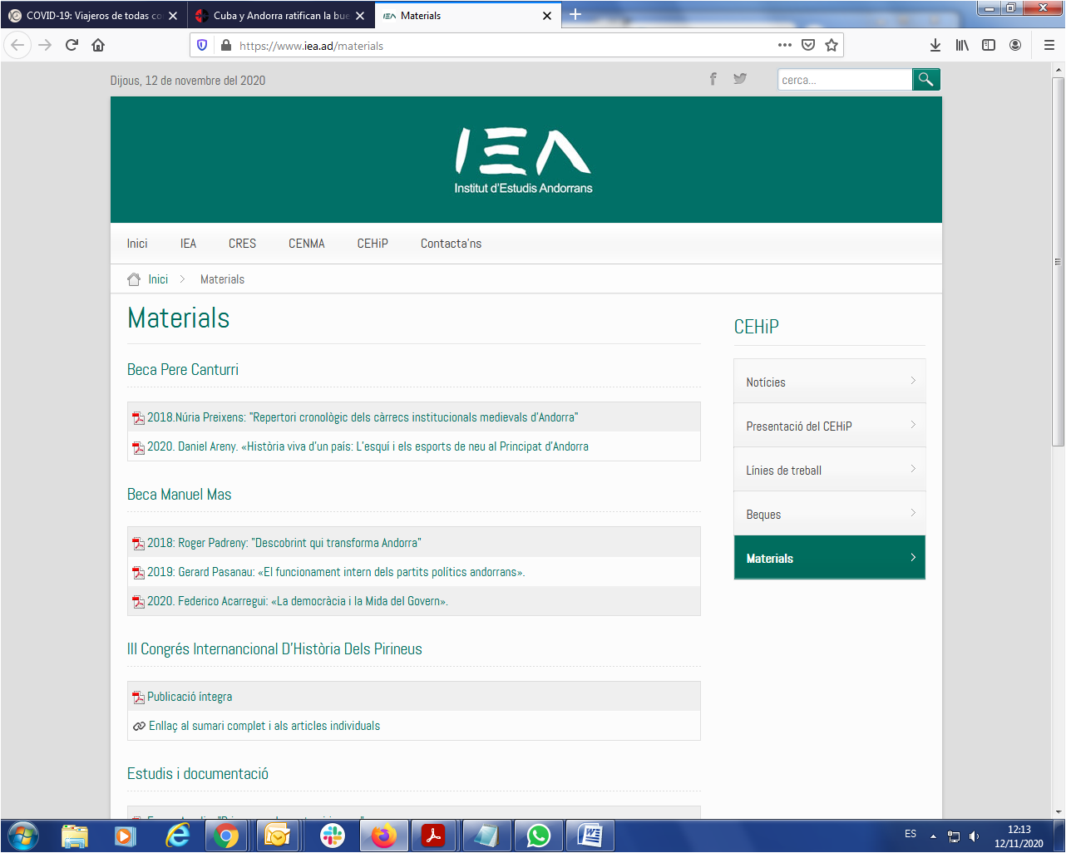Open the tracking protection shield icon
This screenshot has width=1066, height=853.
click(202, 45)
